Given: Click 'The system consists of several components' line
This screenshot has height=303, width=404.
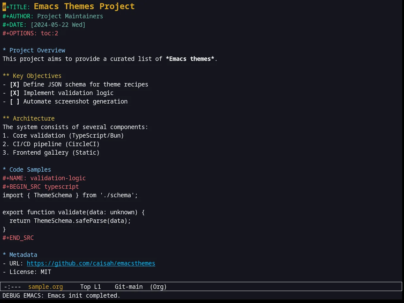Looking at the screenshot, I should (x=75, y=127).
